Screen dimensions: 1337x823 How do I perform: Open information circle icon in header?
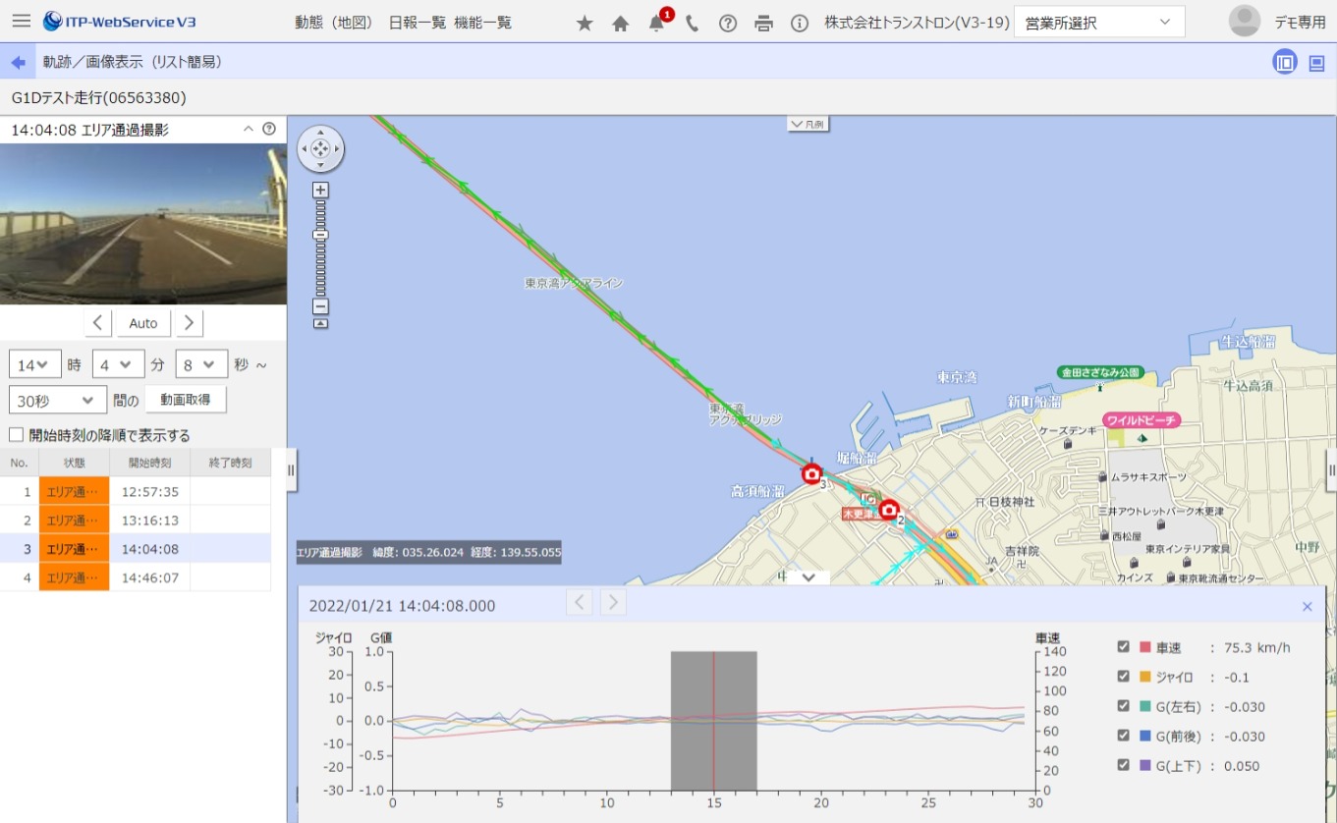800,24
